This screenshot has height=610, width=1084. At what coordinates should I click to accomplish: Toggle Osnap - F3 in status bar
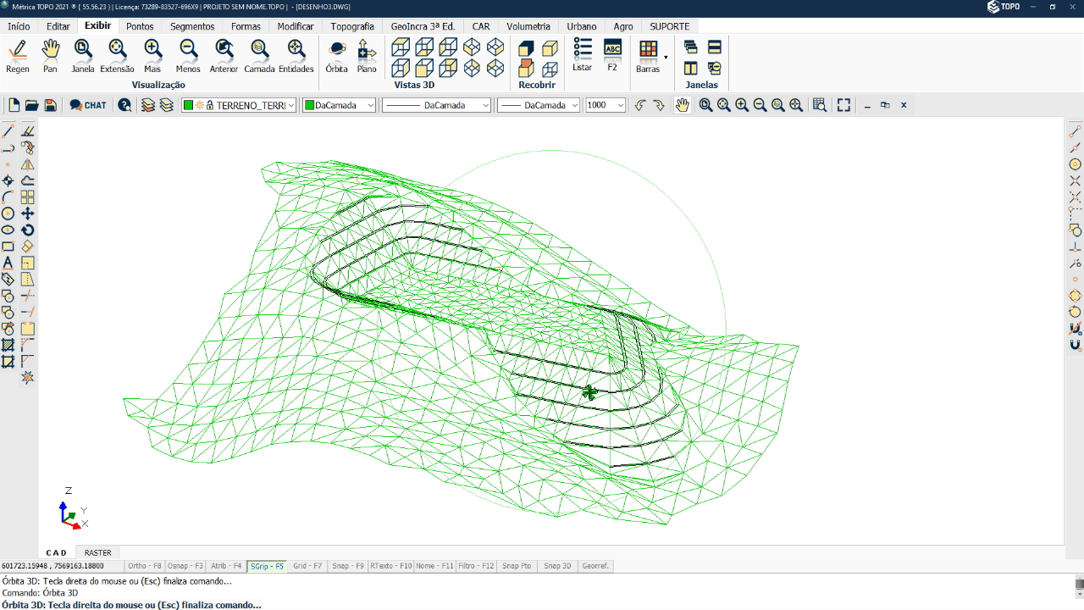click(185, 566)
